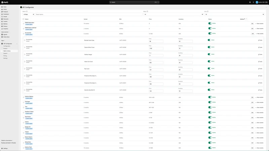
Task: Click Edit for Headrest Trident
Action: pos(252,113)
